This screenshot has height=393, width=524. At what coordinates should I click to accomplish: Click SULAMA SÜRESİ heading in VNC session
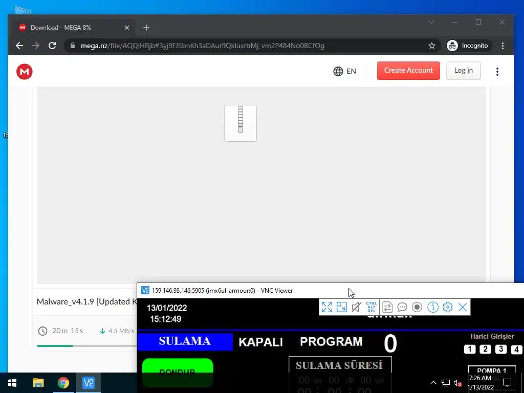click(x=339, y=365)
